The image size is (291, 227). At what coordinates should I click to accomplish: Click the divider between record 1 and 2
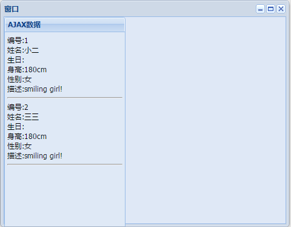[x=65, y=98]
